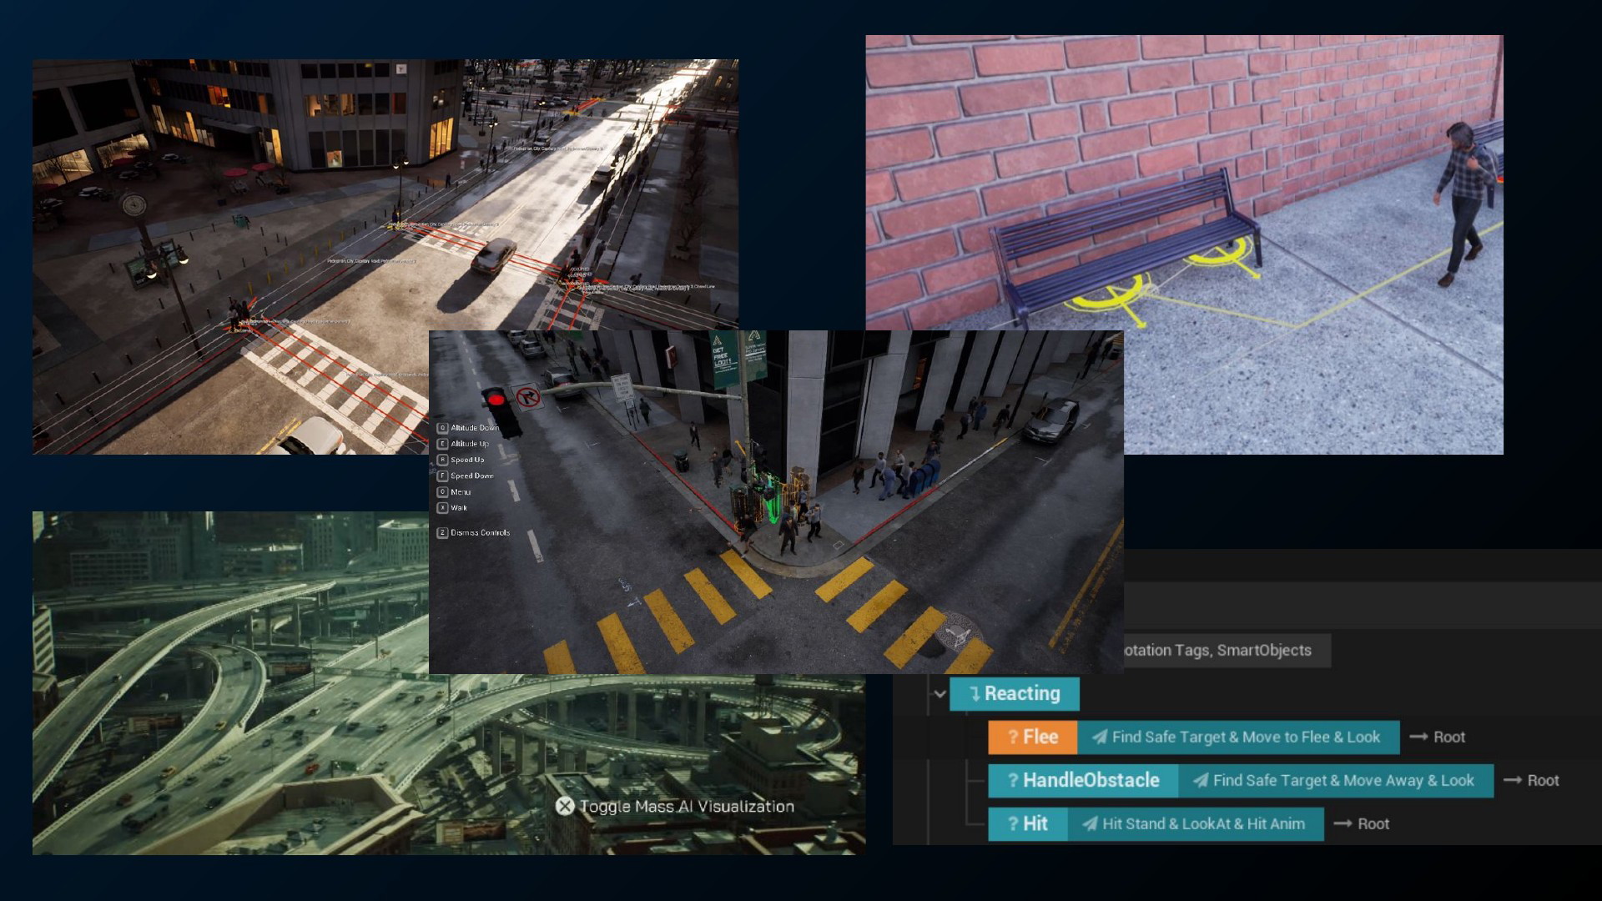Click the F key icon beside Speed Down
The image size is (1602, 901).
pyautogui.click(x=442, y=476)
